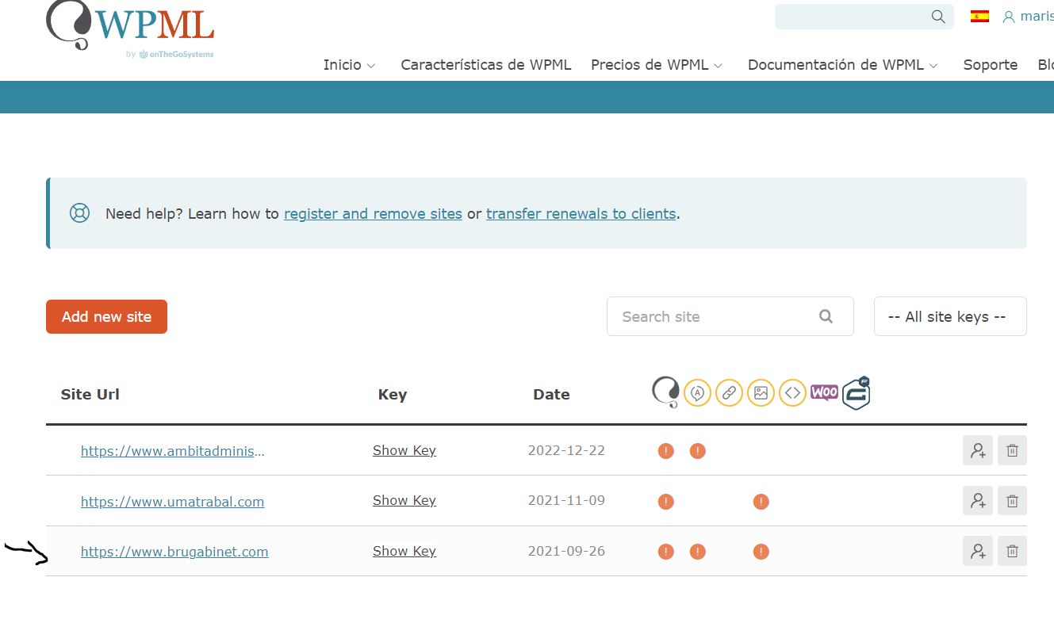
Task: Click the Media Translation image column icon
Action: [x=761, y=392]
